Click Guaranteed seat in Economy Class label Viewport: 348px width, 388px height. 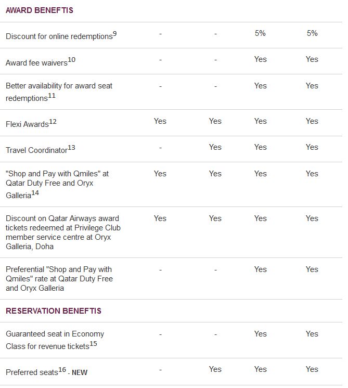55,340
